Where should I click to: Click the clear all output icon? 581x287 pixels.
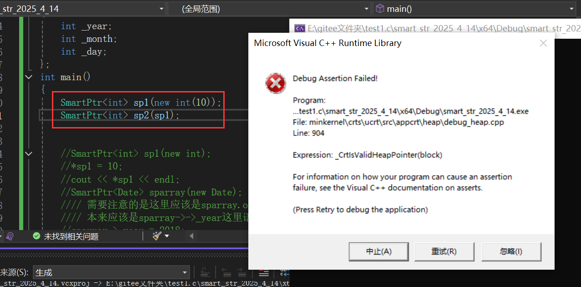tap(264, 272)
